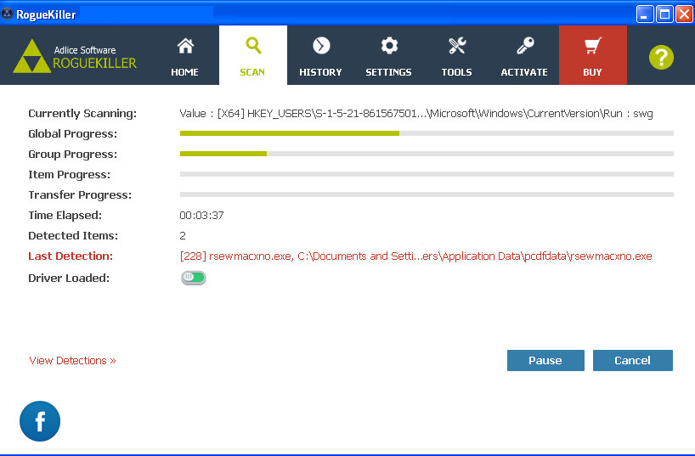Maximize the RogueKiller window
695x456 pixels.
coord(664,14)
